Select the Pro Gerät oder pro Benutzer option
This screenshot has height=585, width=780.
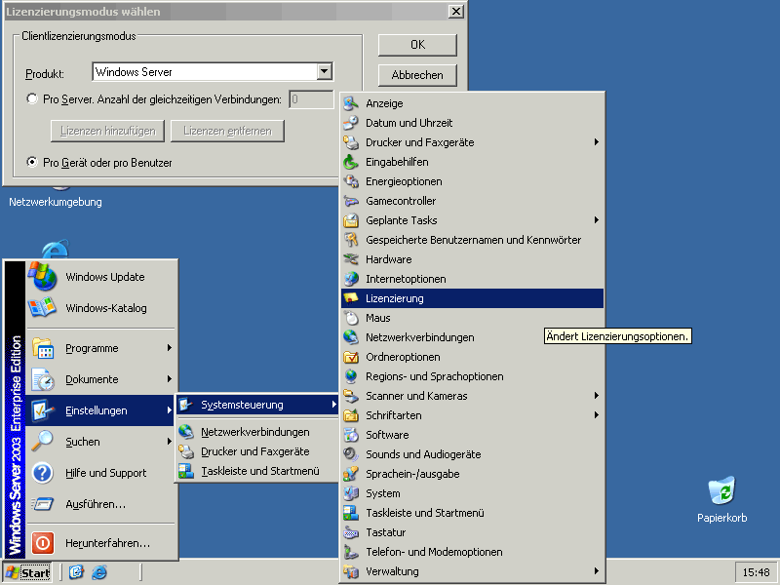[32, 162]
